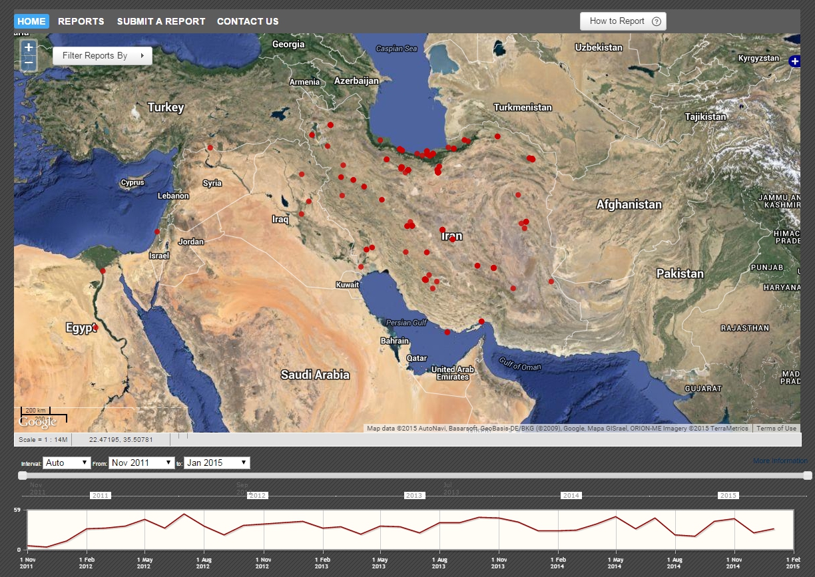Click the Google logo on map
This screenshot has height=577, width=815.
click(37, 422)
